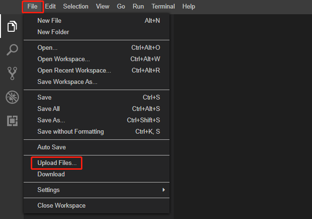Open the Help menu
The height and width of the screenshot is (219, 312).
[x=188, y=7]
